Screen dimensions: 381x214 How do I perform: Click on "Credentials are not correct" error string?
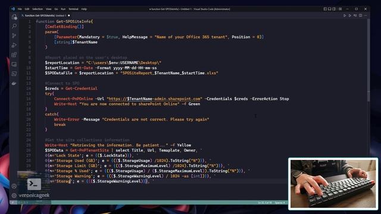click(x=155, y=119)
